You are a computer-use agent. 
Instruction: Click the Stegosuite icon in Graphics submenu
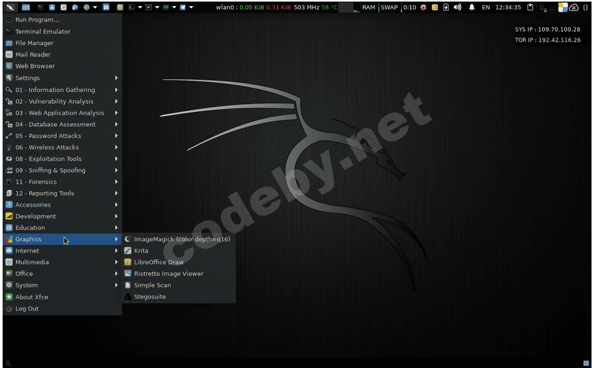pos(127,296)
